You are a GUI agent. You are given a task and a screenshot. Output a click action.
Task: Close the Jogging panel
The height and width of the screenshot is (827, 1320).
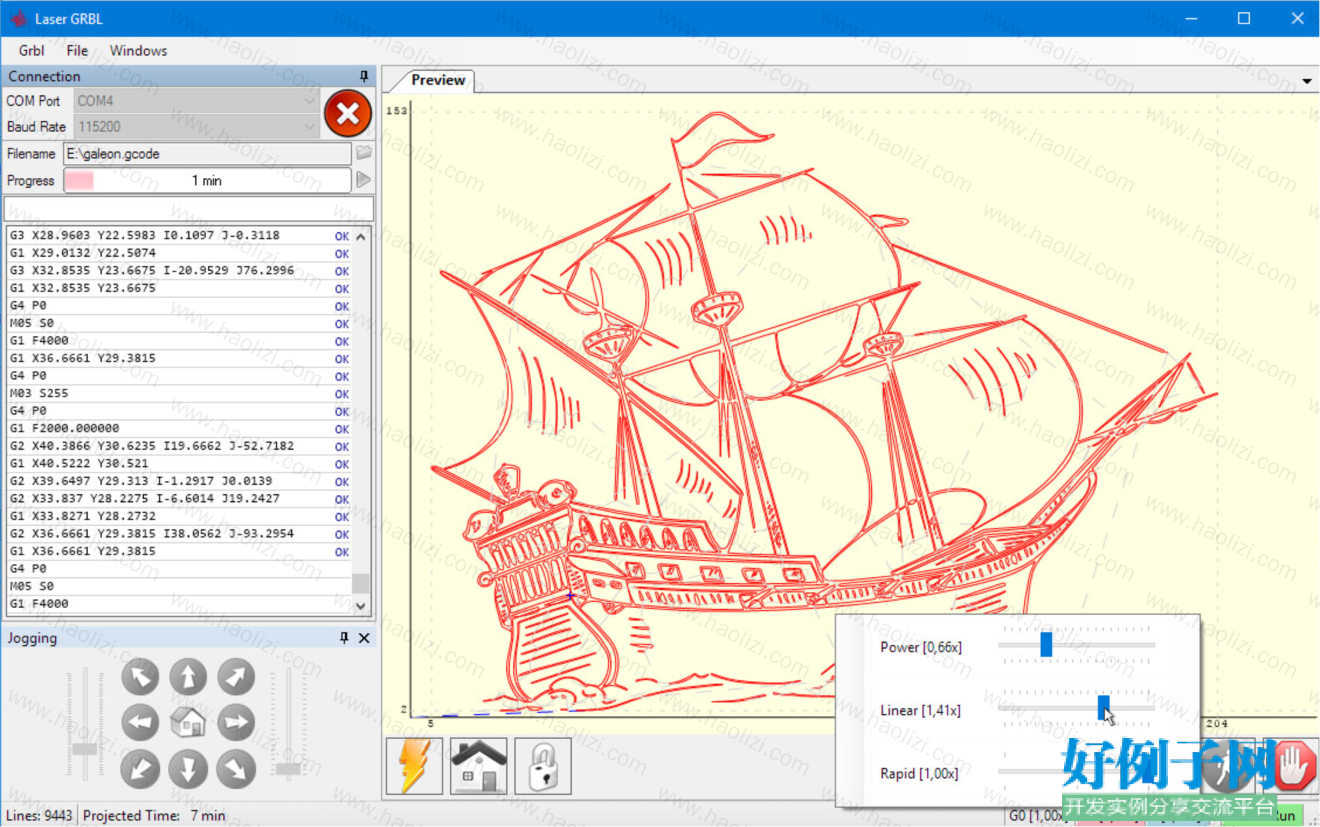pyautogui.click(x=364, y=638)
